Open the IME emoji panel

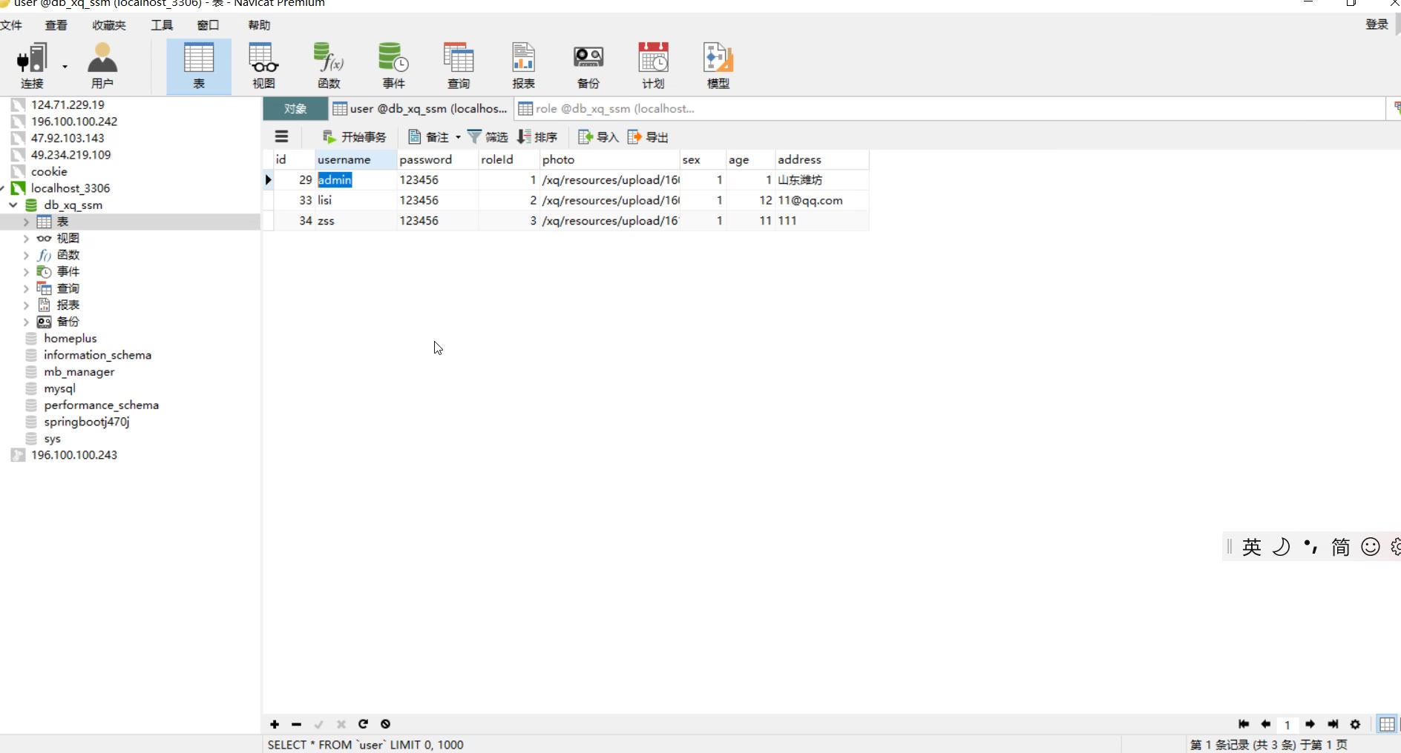(x=1371, y=547)
